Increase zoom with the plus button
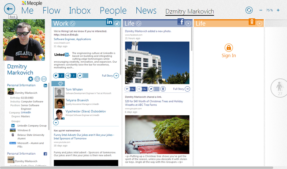Screen dimensions: 287x169 tap(278, 10)
